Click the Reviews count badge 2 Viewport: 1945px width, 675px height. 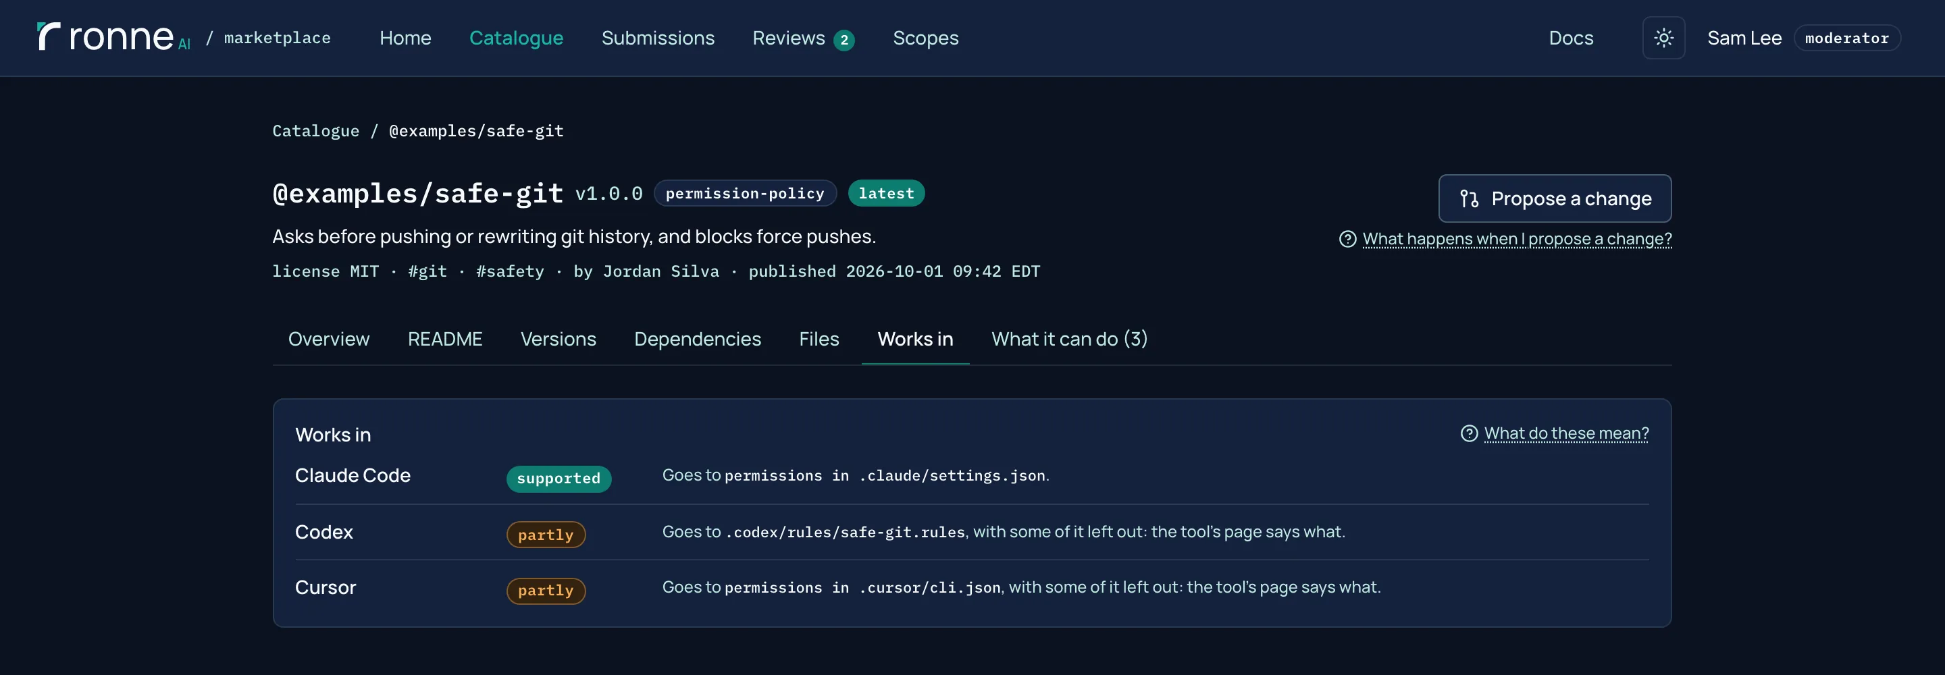pos(844,40)
